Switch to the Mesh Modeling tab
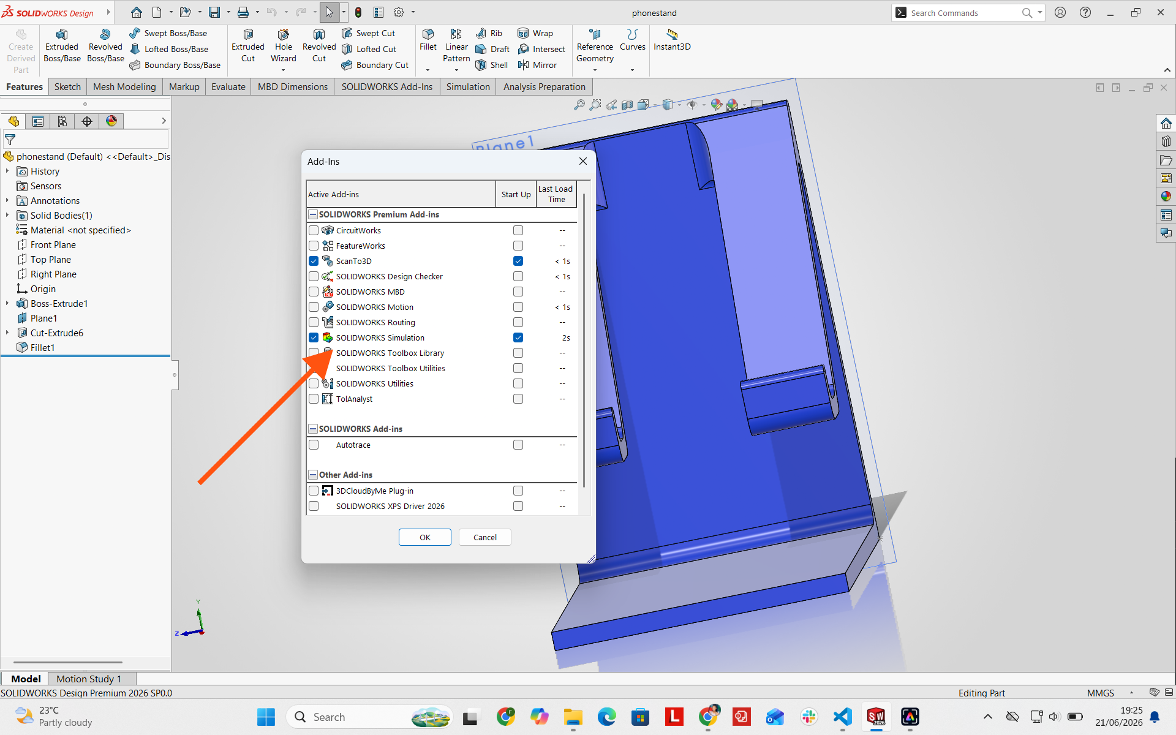Viewport: 1176px width, 735px height. pyautogui.click(x=124, y=87)
